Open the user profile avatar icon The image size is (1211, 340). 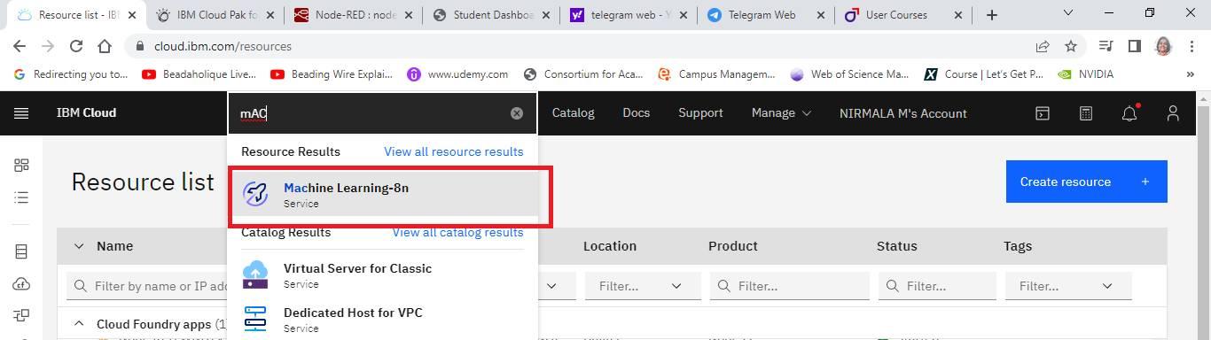coord(1173,113)
